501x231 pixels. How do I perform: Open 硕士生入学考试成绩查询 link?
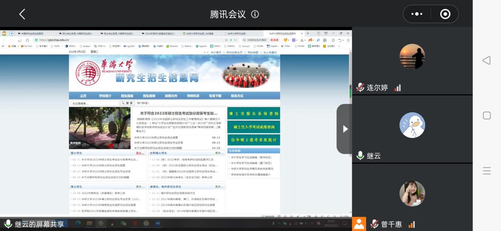tap(253, 127)
